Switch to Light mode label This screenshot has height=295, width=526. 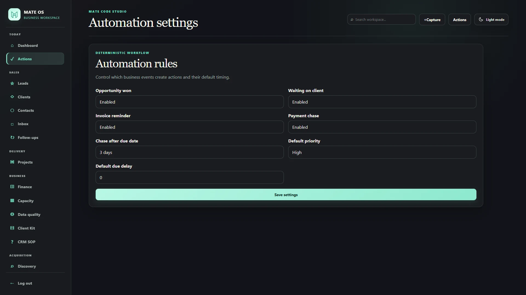(x=495, y=20)
